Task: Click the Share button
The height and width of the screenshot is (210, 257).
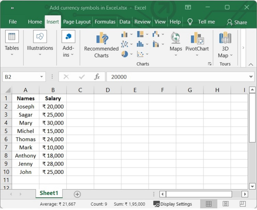Action: [x=237, y=22]
